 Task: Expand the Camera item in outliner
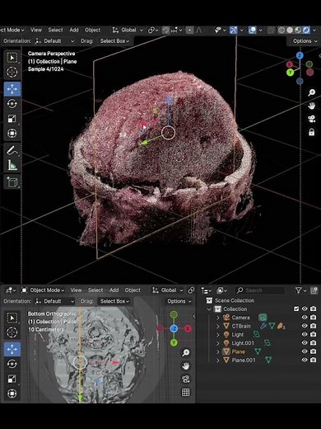(218, 318)
